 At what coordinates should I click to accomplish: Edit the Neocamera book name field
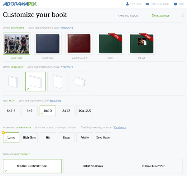click(160, 15)
